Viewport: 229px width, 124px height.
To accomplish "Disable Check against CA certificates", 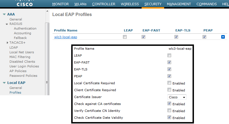I will pos(169,104).
